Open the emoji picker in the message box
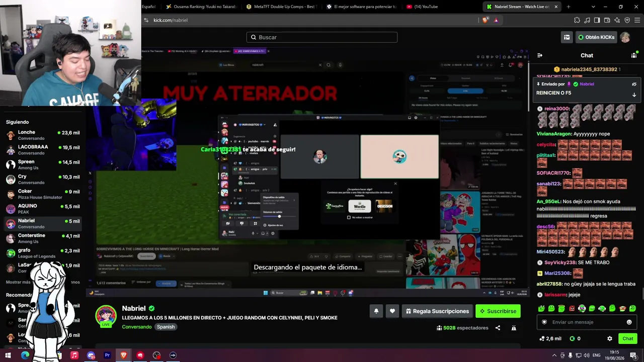The width and height of the screenshot is (644, 362). coord(629,322)
